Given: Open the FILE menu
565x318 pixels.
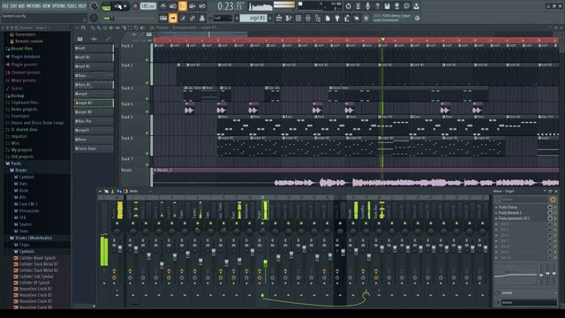Looking at the screenshot, I should (5, 6).
